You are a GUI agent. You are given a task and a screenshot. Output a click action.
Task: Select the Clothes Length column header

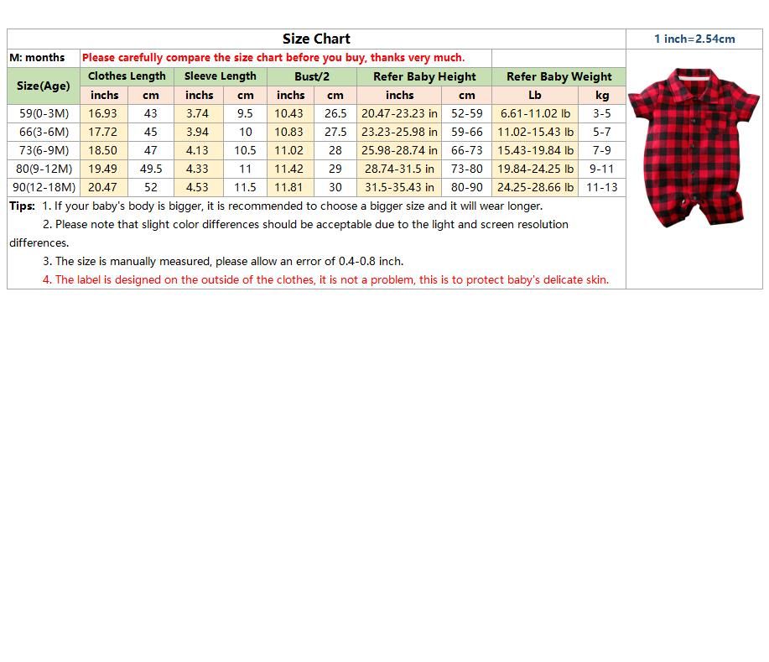coord(127,76)
